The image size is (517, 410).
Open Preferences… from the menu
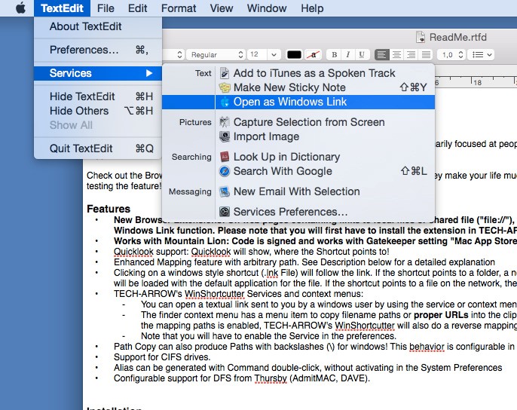tap(98, 50)
